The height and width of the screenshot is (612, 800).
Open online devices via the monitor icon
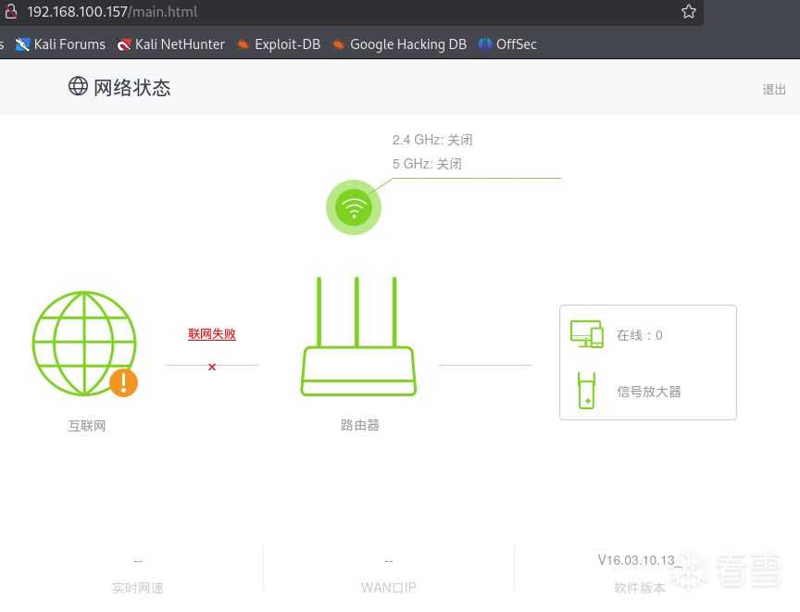(x=586, y=333)
